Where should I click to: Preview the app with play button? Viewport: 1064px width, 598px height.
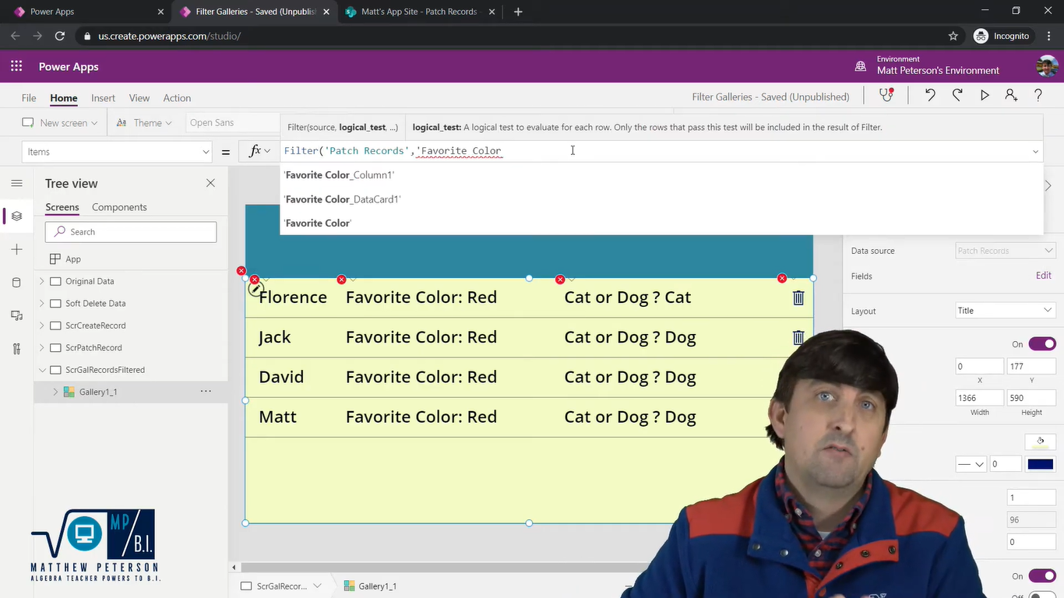coord(985,95)
